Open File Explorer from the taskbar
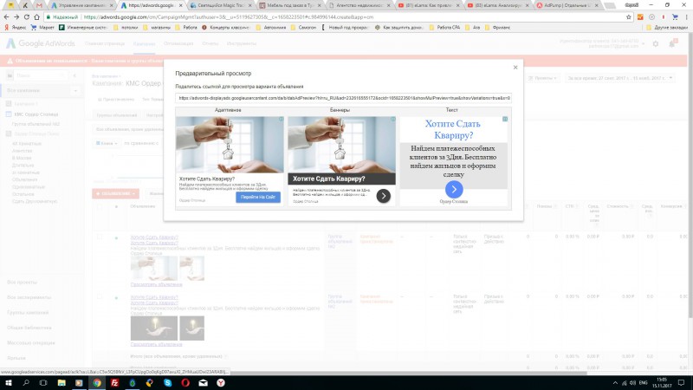 pos(62,383)
